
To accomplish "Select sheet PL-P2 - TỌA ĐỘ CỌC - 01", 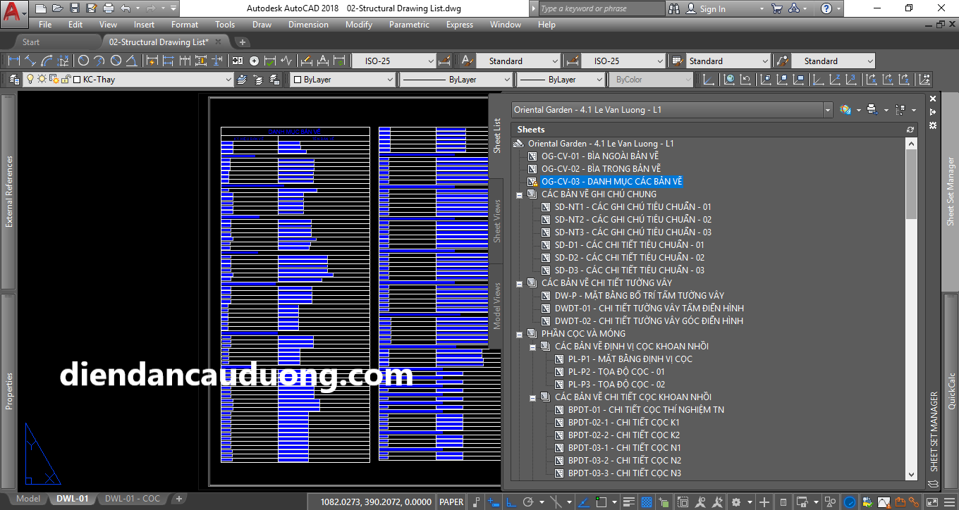I will click(x=616, y=372).
